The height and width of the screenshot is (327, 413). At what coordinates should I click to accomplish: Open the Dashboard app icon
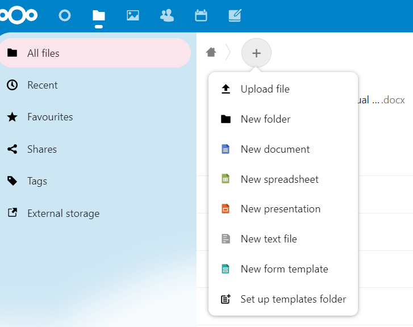pos(65,15)
